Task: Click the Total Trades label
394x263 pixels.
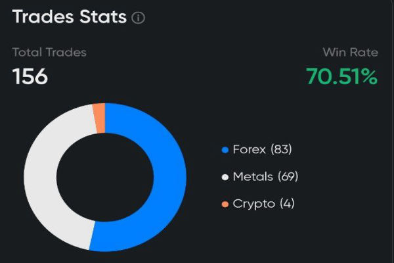Action: (x=49, y=52)
